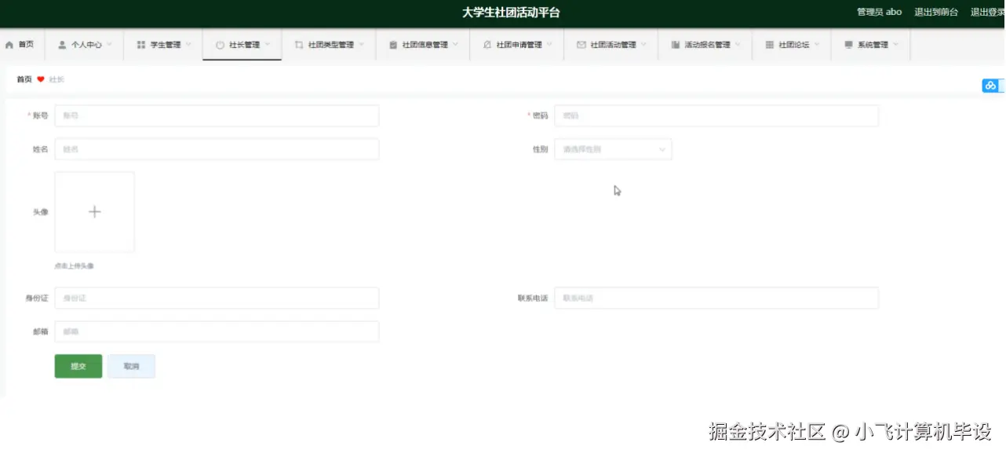Click the clock icon for 社长管理
This screenshot has height=457, width=1006.
[x=220, y=45]
